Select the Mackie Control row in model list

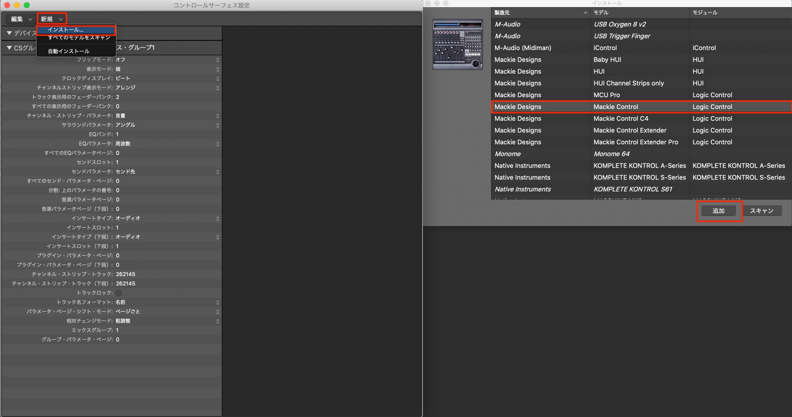[641, 106]
